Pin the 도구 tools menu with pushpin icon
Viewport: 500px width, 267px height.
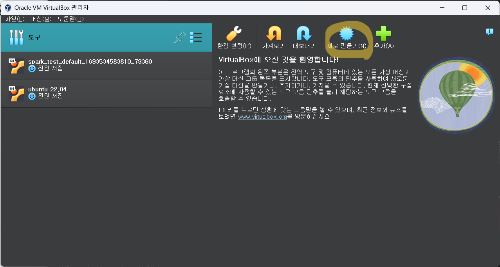click(180, 37)
